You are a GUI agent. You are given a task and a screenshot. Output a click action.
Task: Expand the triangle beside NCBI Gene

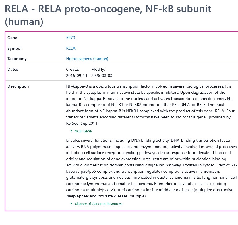tap(71, 131)
